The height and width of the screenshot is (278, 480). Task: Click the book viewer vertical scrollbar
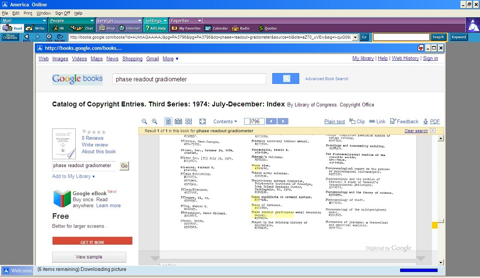click(x=441, y=200)
